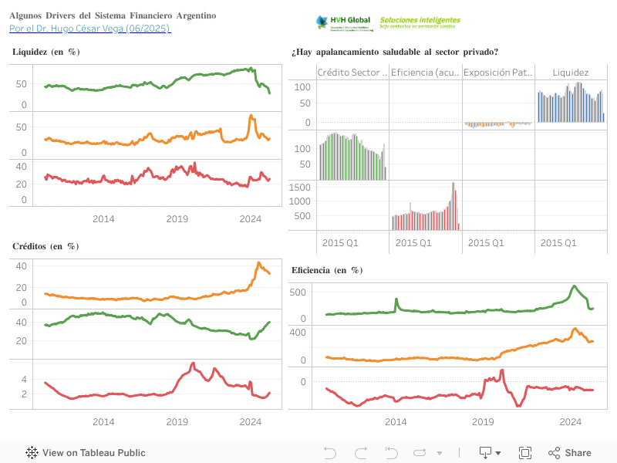
Task: Select the Exposición Pat.. column header
Action: click(497, 73)
